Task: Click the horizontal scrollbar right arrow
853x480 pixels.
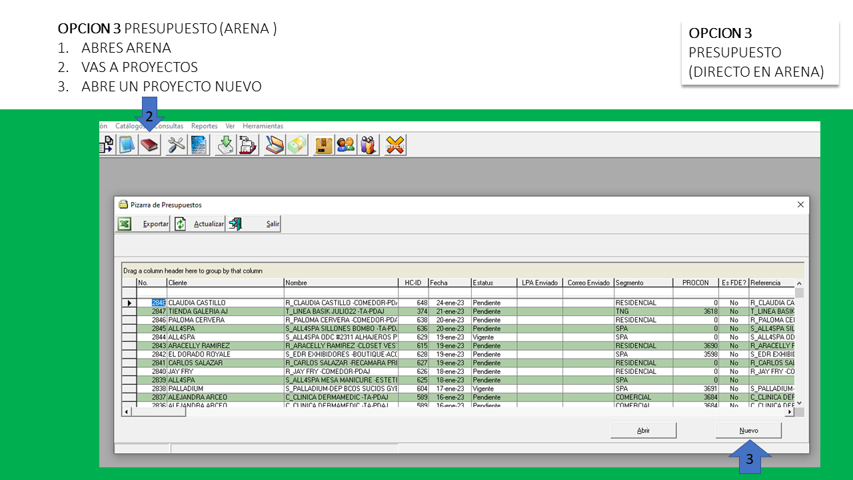Action: coord(790,412)
